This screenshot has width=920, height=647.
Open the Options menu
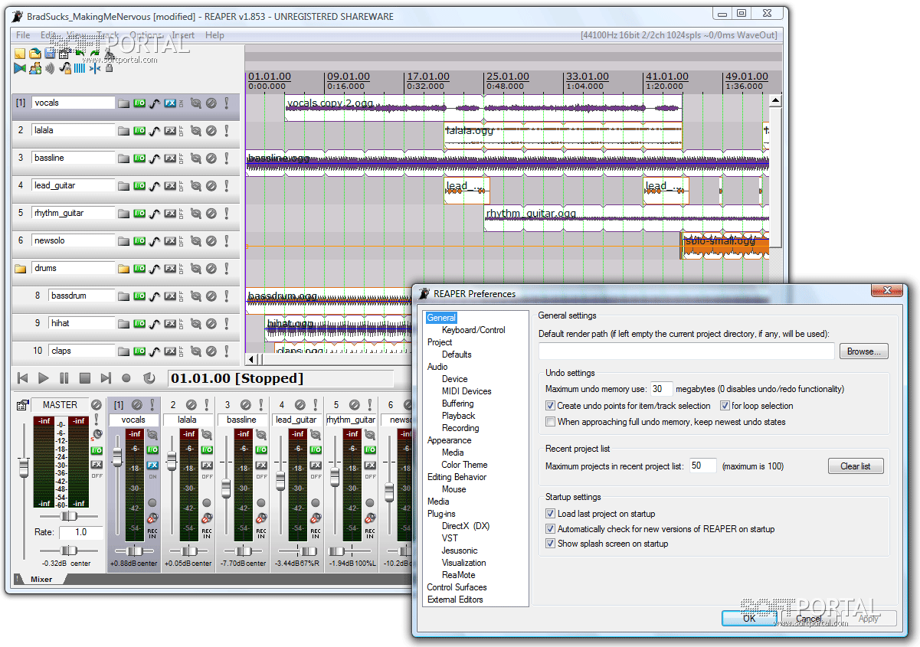[x=145, y=35]
